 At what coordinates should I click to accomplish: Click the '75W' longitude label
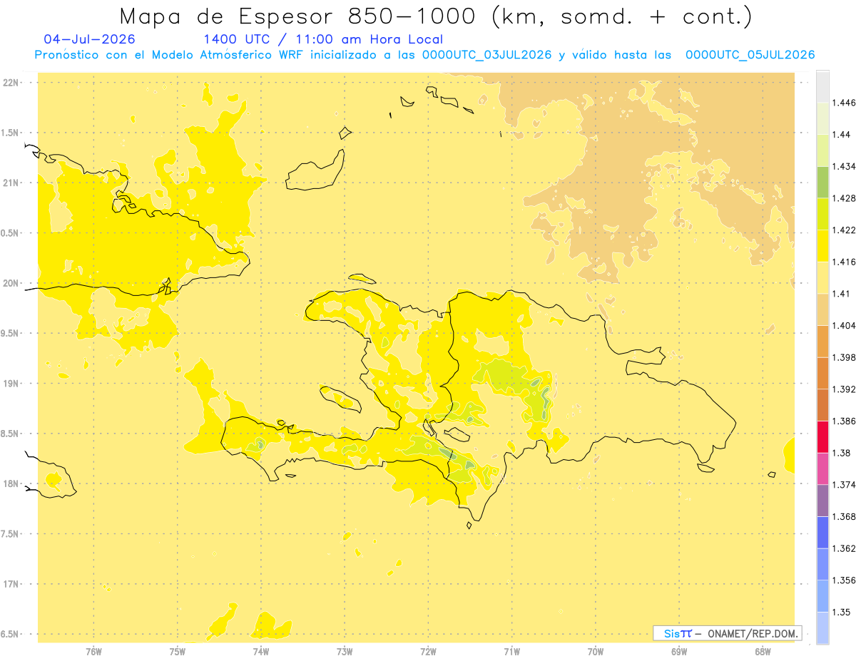[178, 651]
